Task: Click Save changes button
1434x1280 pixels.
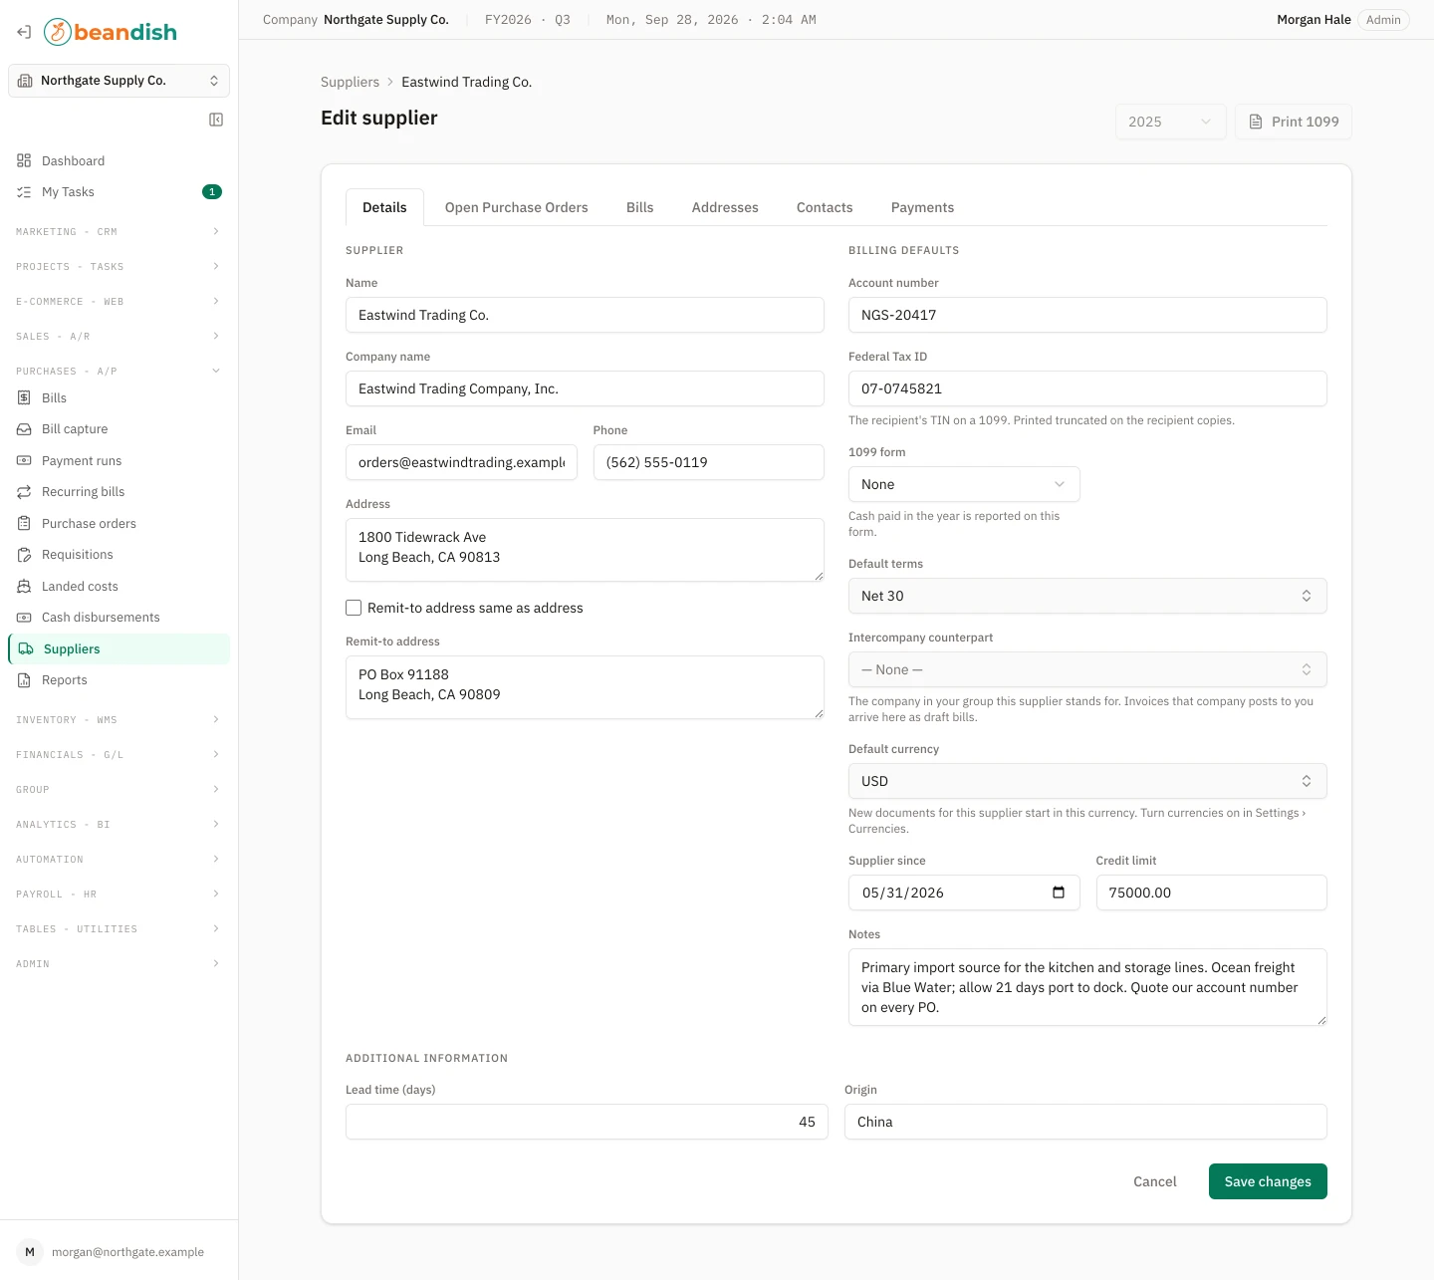Action: click(1268, 1181)
